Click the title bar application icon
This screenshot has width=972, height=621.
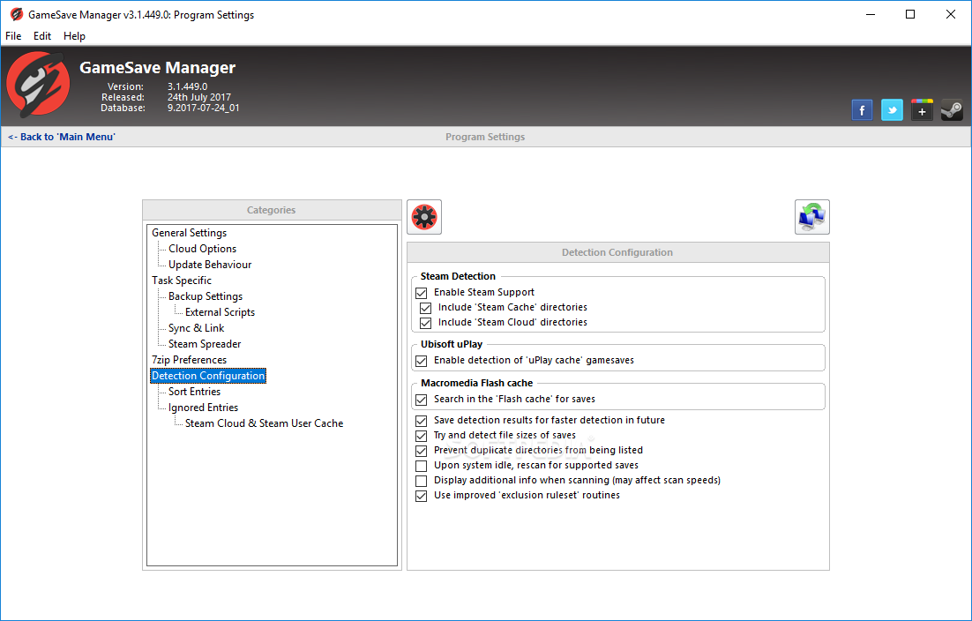click(x=16, y=14)
